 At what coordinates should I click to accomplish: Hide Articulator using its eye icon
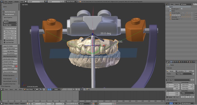pos(192,17)
